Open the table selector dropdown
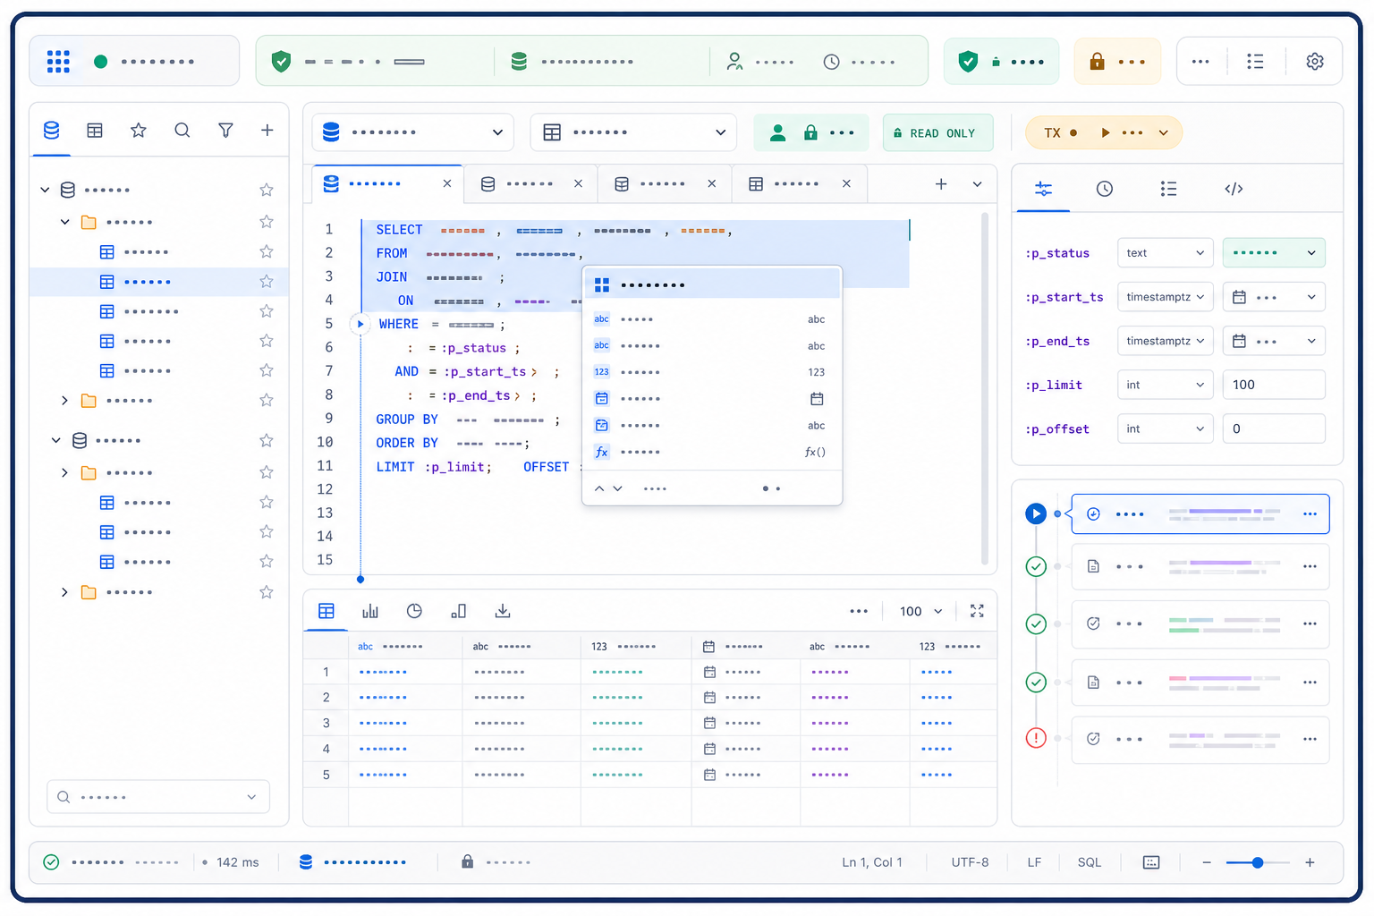1374x916 pixels. pyautogui.click(x=633, y=132)
